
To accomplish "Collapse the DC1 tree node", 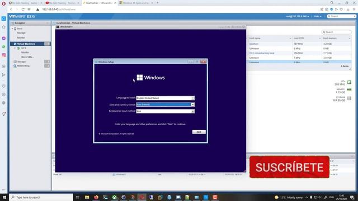I will click(15, 49).
